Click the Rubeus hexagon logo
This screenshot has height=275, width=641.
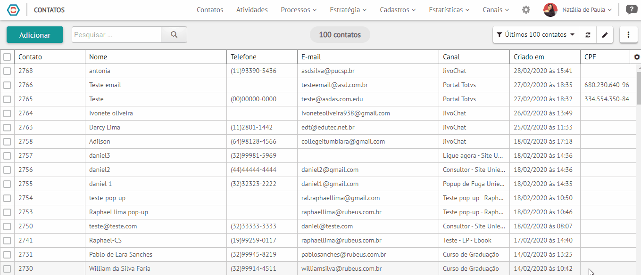pyautogui.click(x=14, y=10)
